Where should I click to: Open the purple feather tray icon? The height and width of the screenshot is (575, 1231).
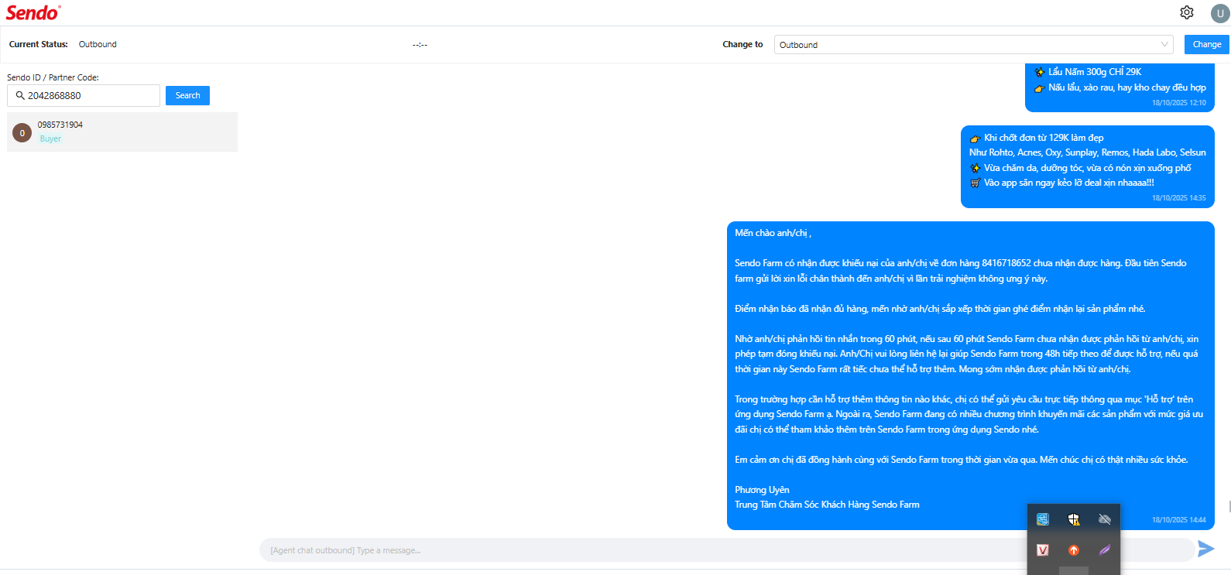pyautogui.click(x=1105, y=550)
